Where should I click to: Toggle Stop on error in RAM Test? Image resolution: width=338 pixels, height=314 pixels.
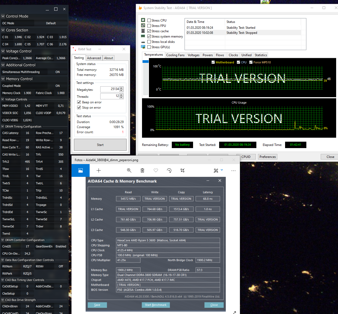[x=79, y=108]
